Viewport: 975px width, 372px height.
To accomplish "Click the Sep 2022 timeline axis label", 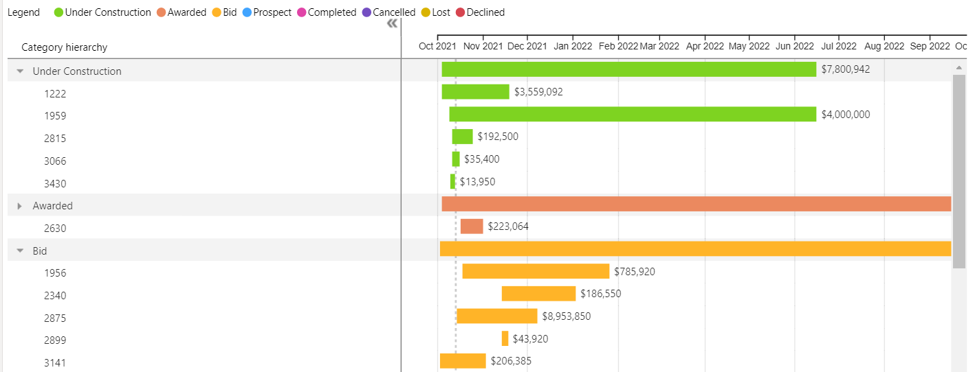I will coord(930,46).
